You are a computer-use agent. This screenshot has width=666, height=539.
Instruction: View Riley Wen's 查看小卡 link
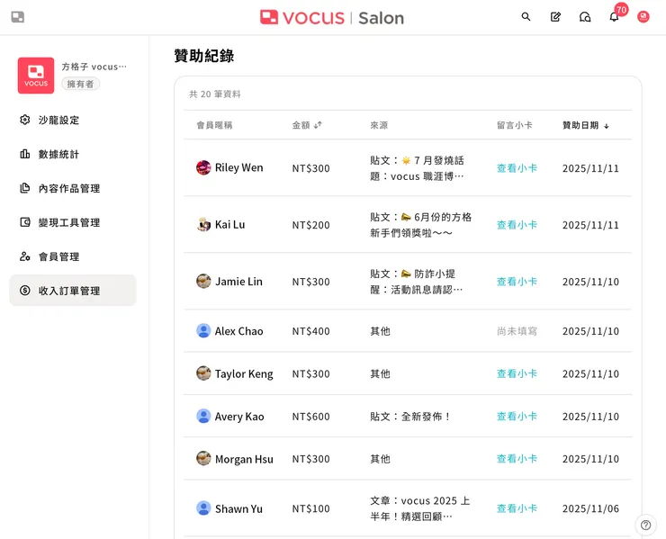pos(517,168)
